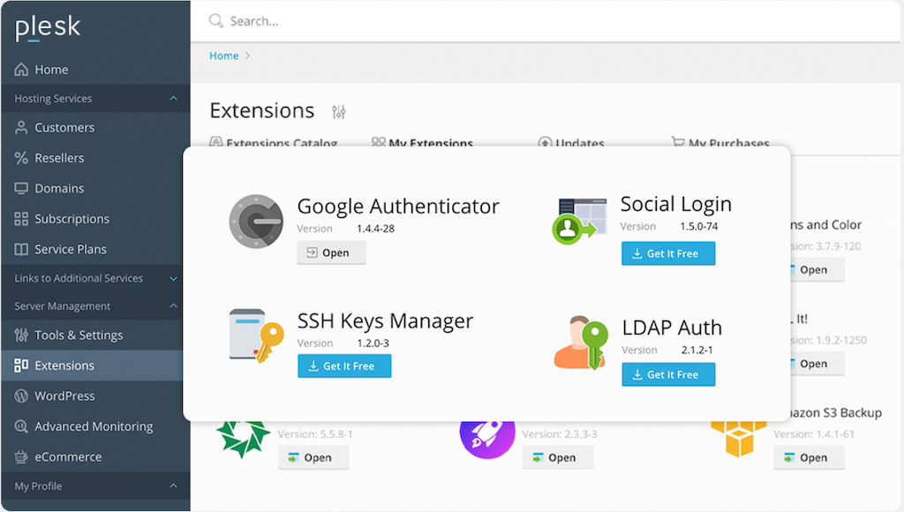Collapse the My Profile section
This screenshot has height=512, width=904.
[x=174, y=486]
